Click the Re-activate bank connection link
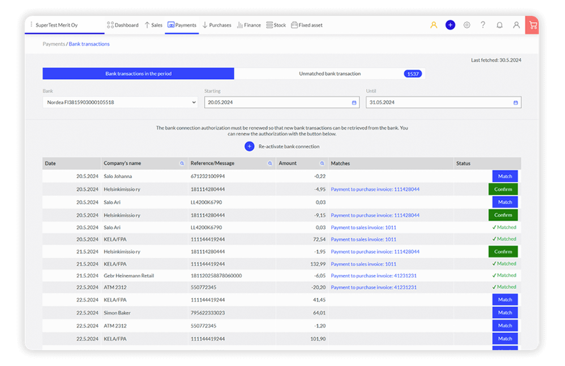The width and height of the screenshot is (565, 366). [x=289, y=147]
